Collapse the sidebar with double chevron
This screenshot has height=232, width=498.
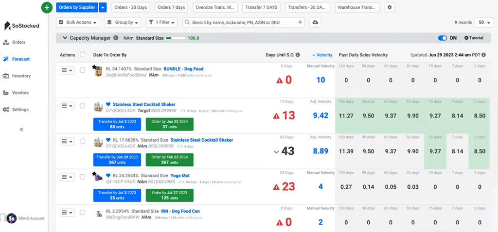(x=21, y=129)
